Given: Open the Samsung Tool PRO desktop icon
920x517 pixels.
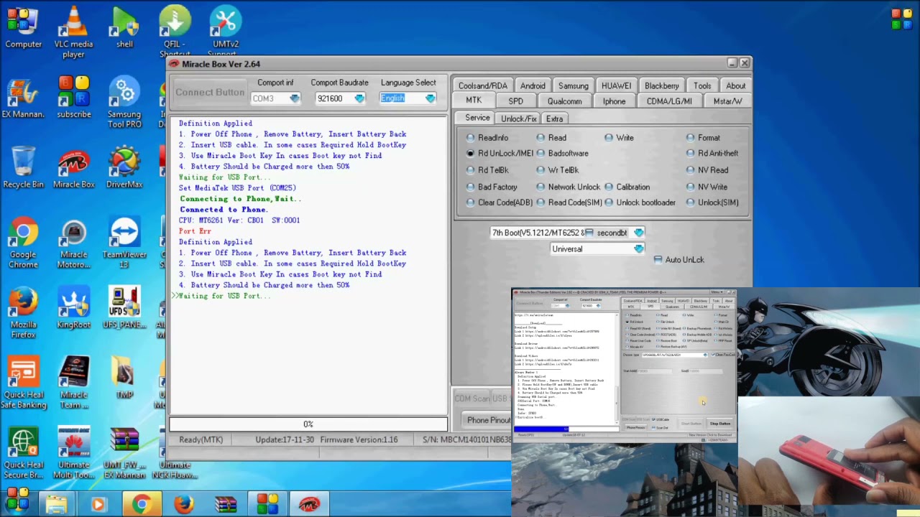Looking at the screenshot, I should pyautogui.click(x=124, y=102).
